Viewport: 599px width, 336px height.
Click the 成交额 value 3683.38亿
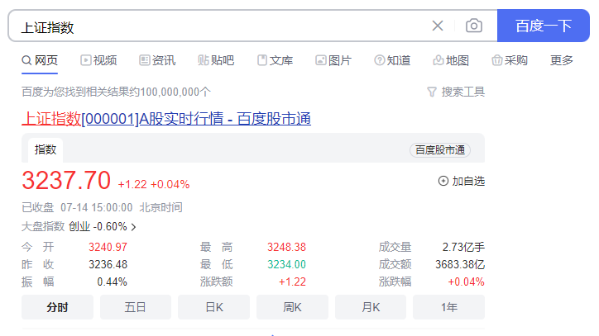(460, 264)
